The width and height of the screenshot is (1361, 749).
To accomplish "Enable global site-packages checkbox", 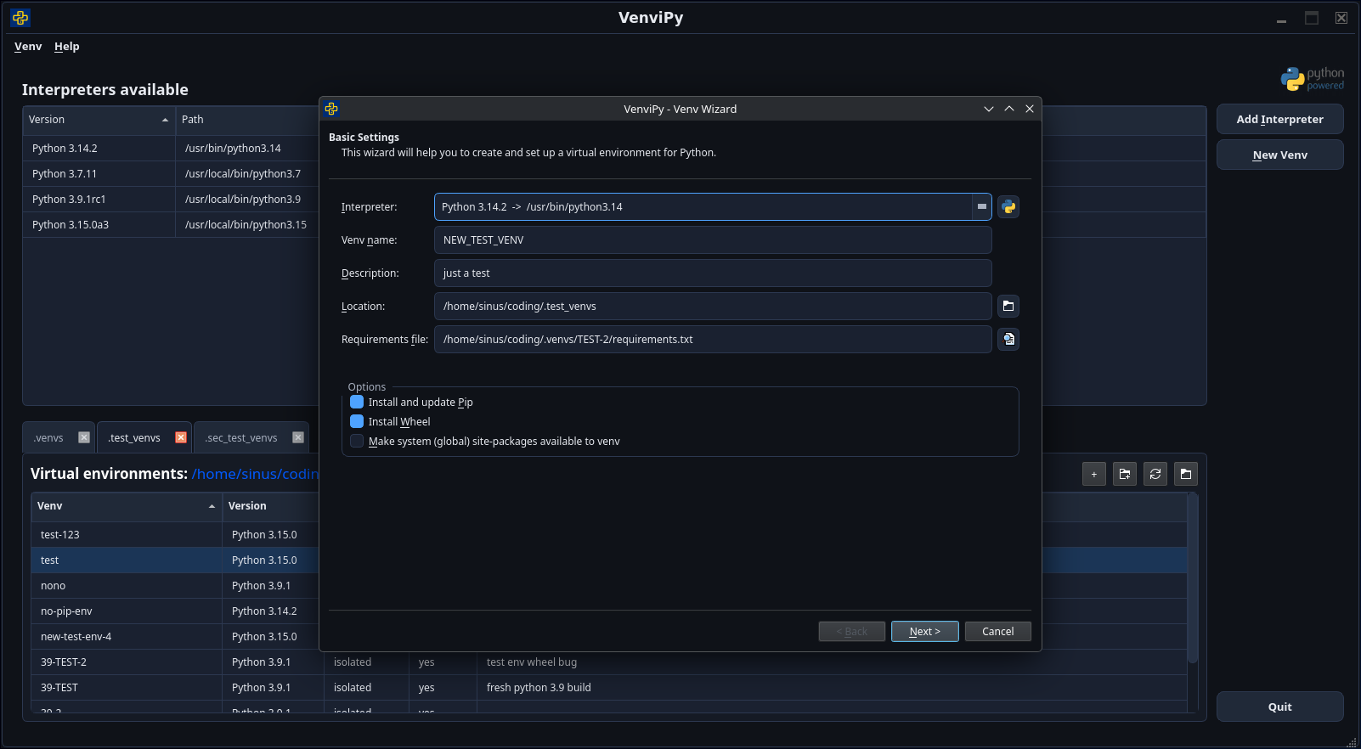I will [x=357, y=441].
